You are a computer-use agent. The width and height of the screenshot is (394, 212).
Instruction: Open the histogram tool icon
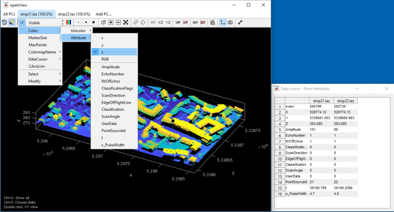(x=213, y=22)
